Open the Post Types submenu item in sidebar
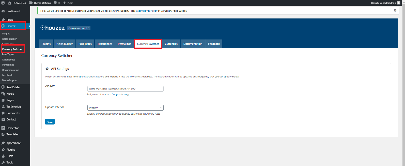405x166 pixels. tap(8, 54)
